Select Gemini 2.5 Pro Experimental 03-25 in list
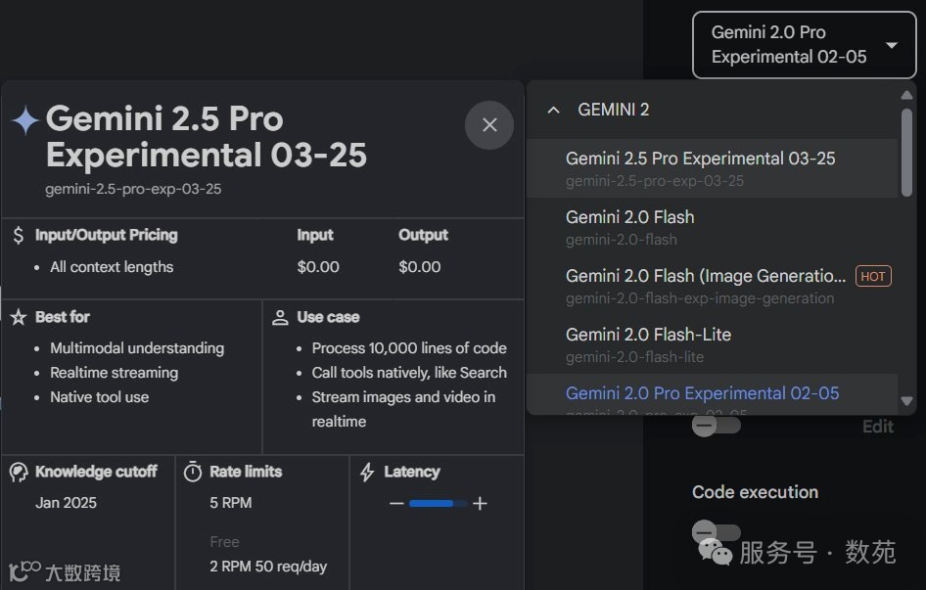Screen dimensions: 926x590 [713, 168]
